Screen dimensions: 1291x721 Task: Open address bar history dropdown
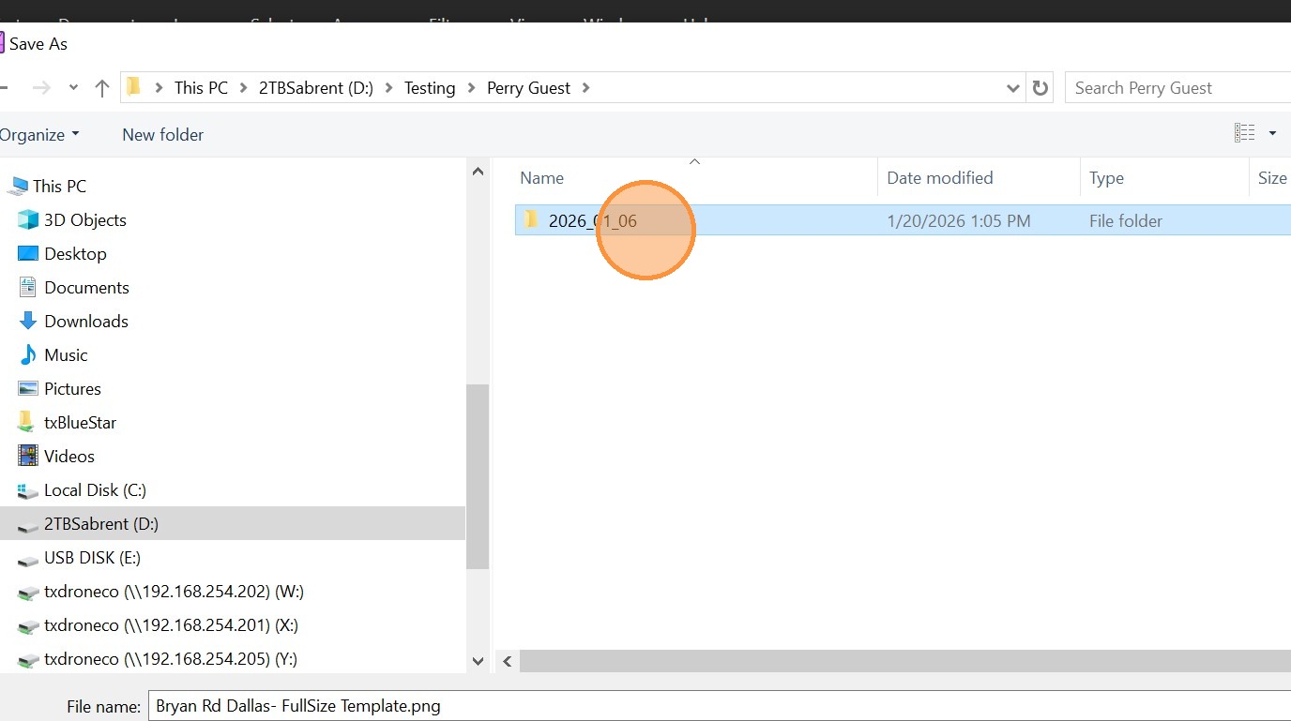(x=1012, y=88)
